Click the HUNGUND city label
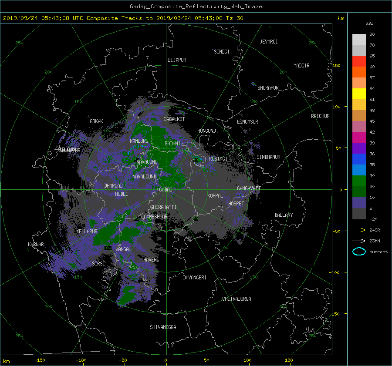This screenshot has height=366, width=392. tap(206, 131)
